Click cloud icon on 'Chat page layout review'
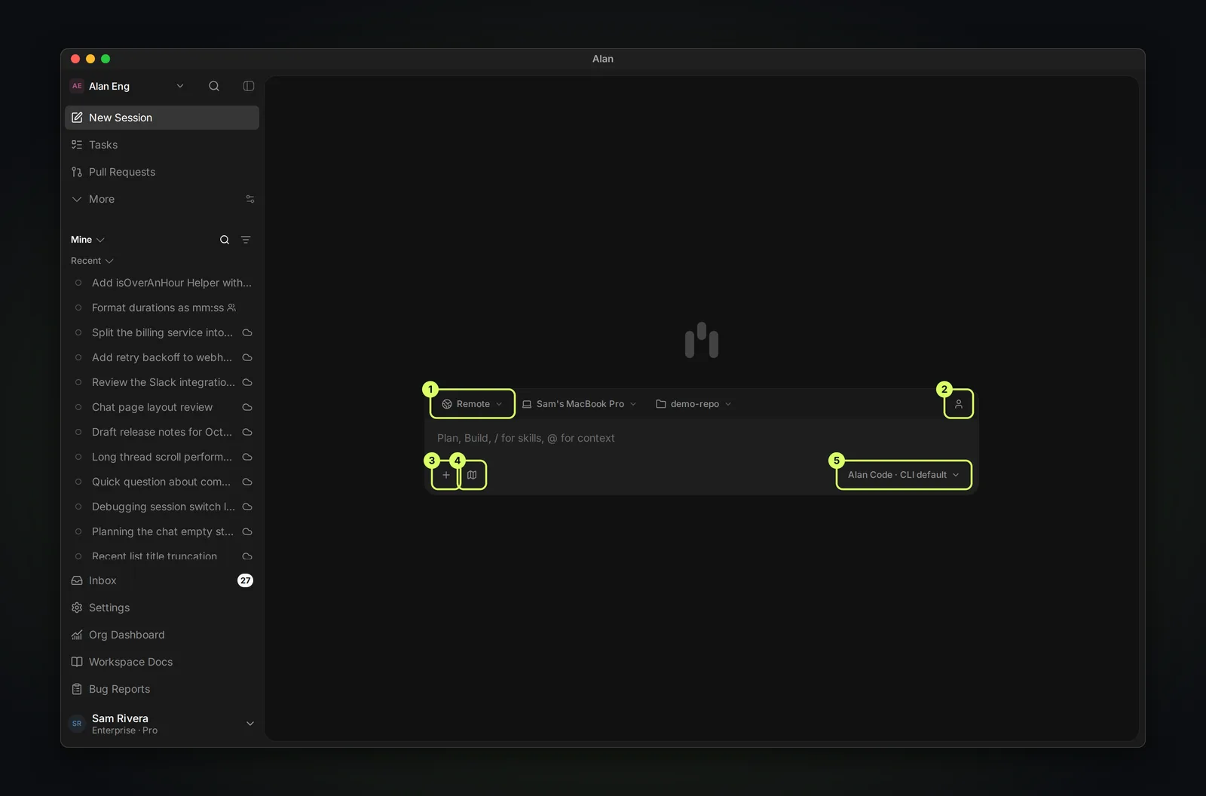 pyautogui.click(x=247, y=407)
